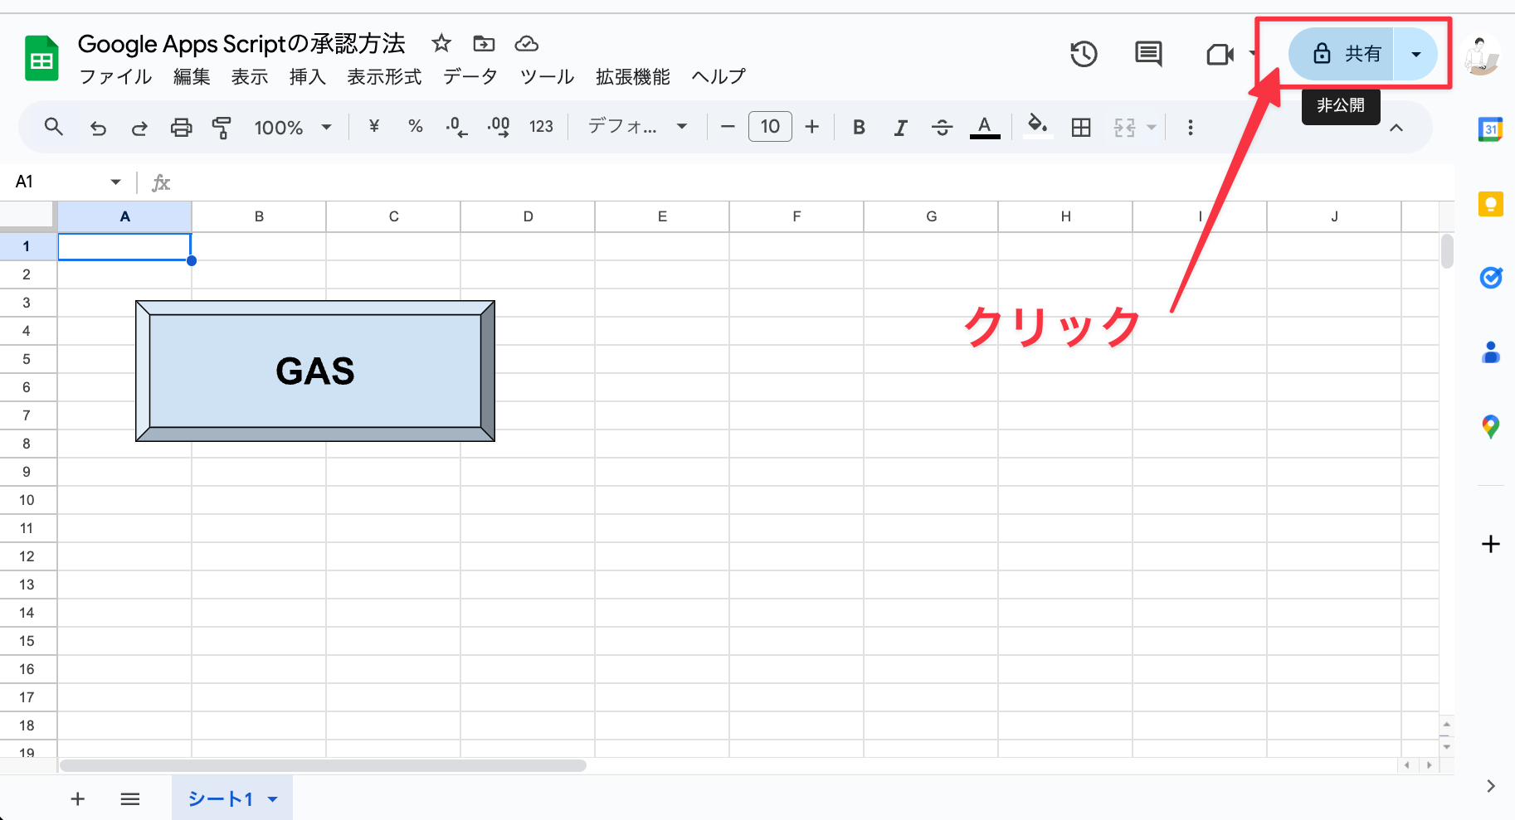Viewport: 1515px width, 820px height.
Task: Open the データ menu
Action: click(470, 77)
